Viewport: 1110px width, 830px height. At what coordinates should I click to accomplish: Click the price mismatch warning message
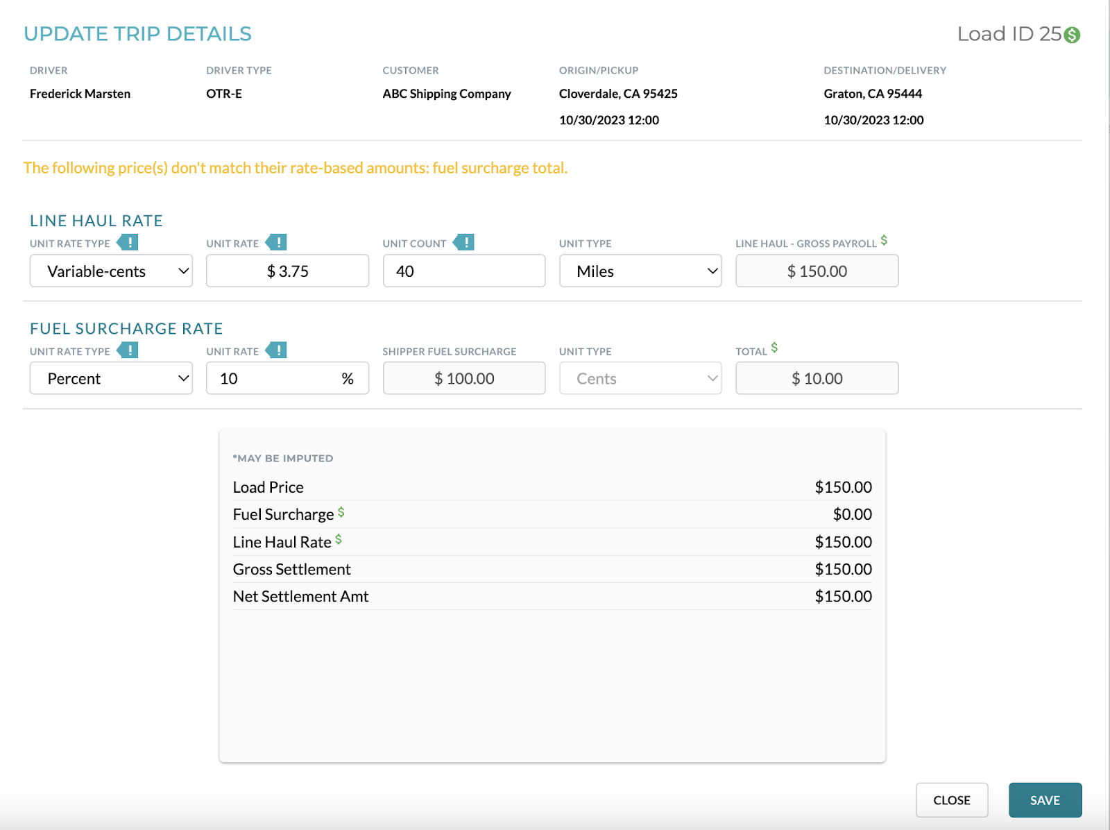pos(295,167)
